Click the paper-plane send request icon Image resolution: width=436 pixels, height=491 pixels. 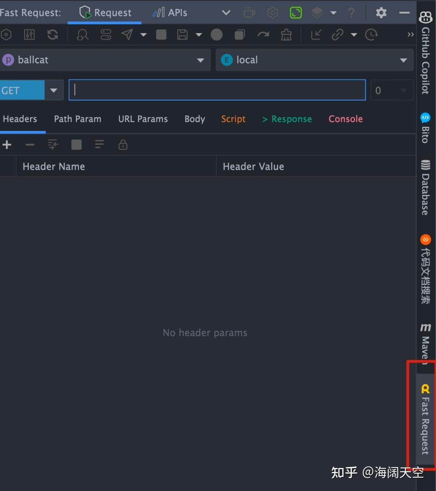click(x=128, y=35)
